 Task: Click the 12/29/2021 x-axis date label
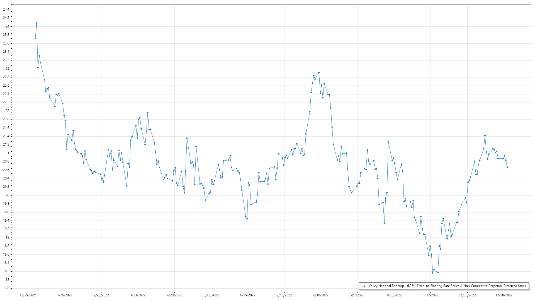28,295
